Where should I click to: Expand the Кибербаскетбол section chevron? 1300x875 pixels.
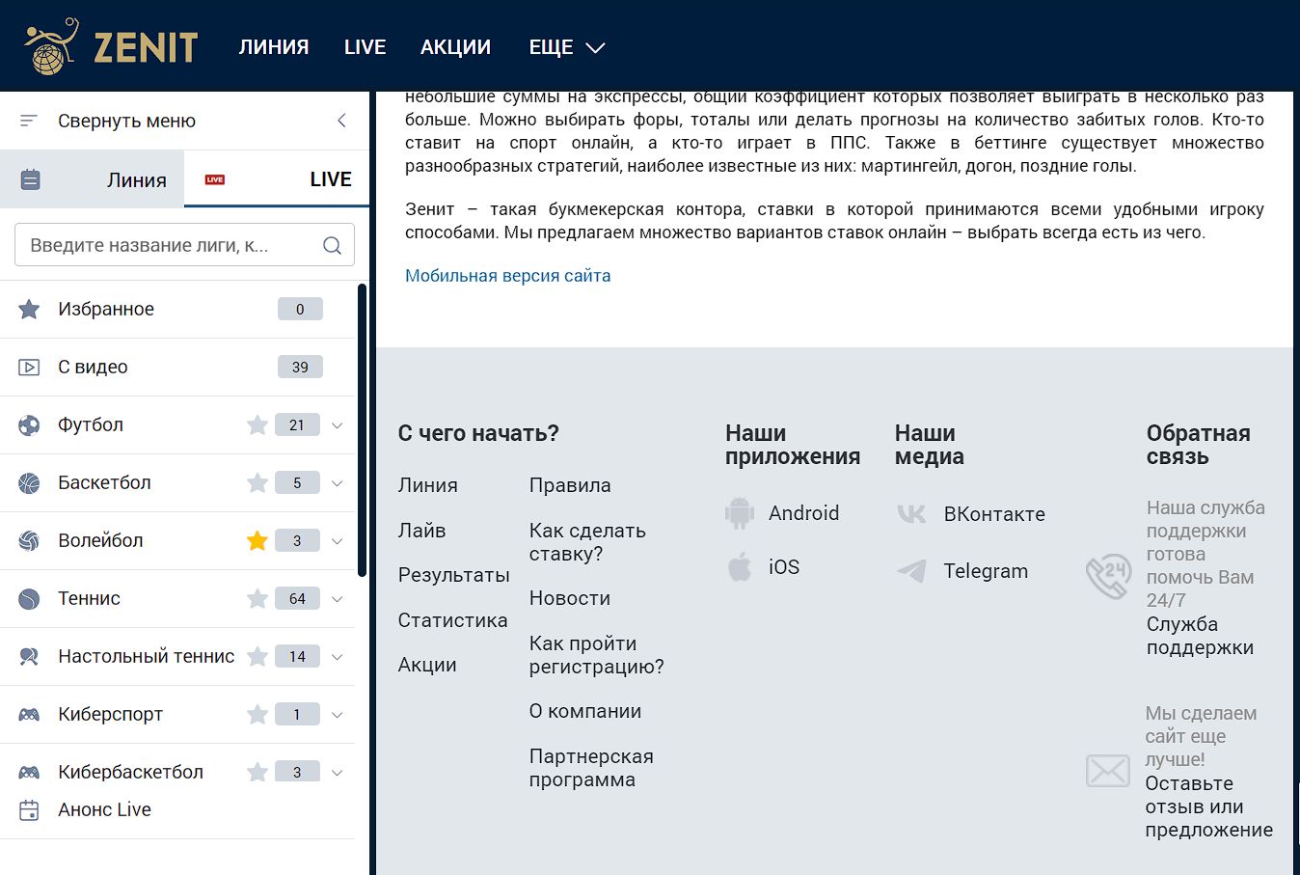[338, 773]
